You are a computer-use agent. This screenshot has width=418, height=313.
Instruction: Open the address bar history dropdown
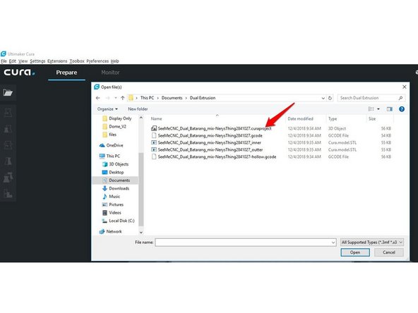323,98
